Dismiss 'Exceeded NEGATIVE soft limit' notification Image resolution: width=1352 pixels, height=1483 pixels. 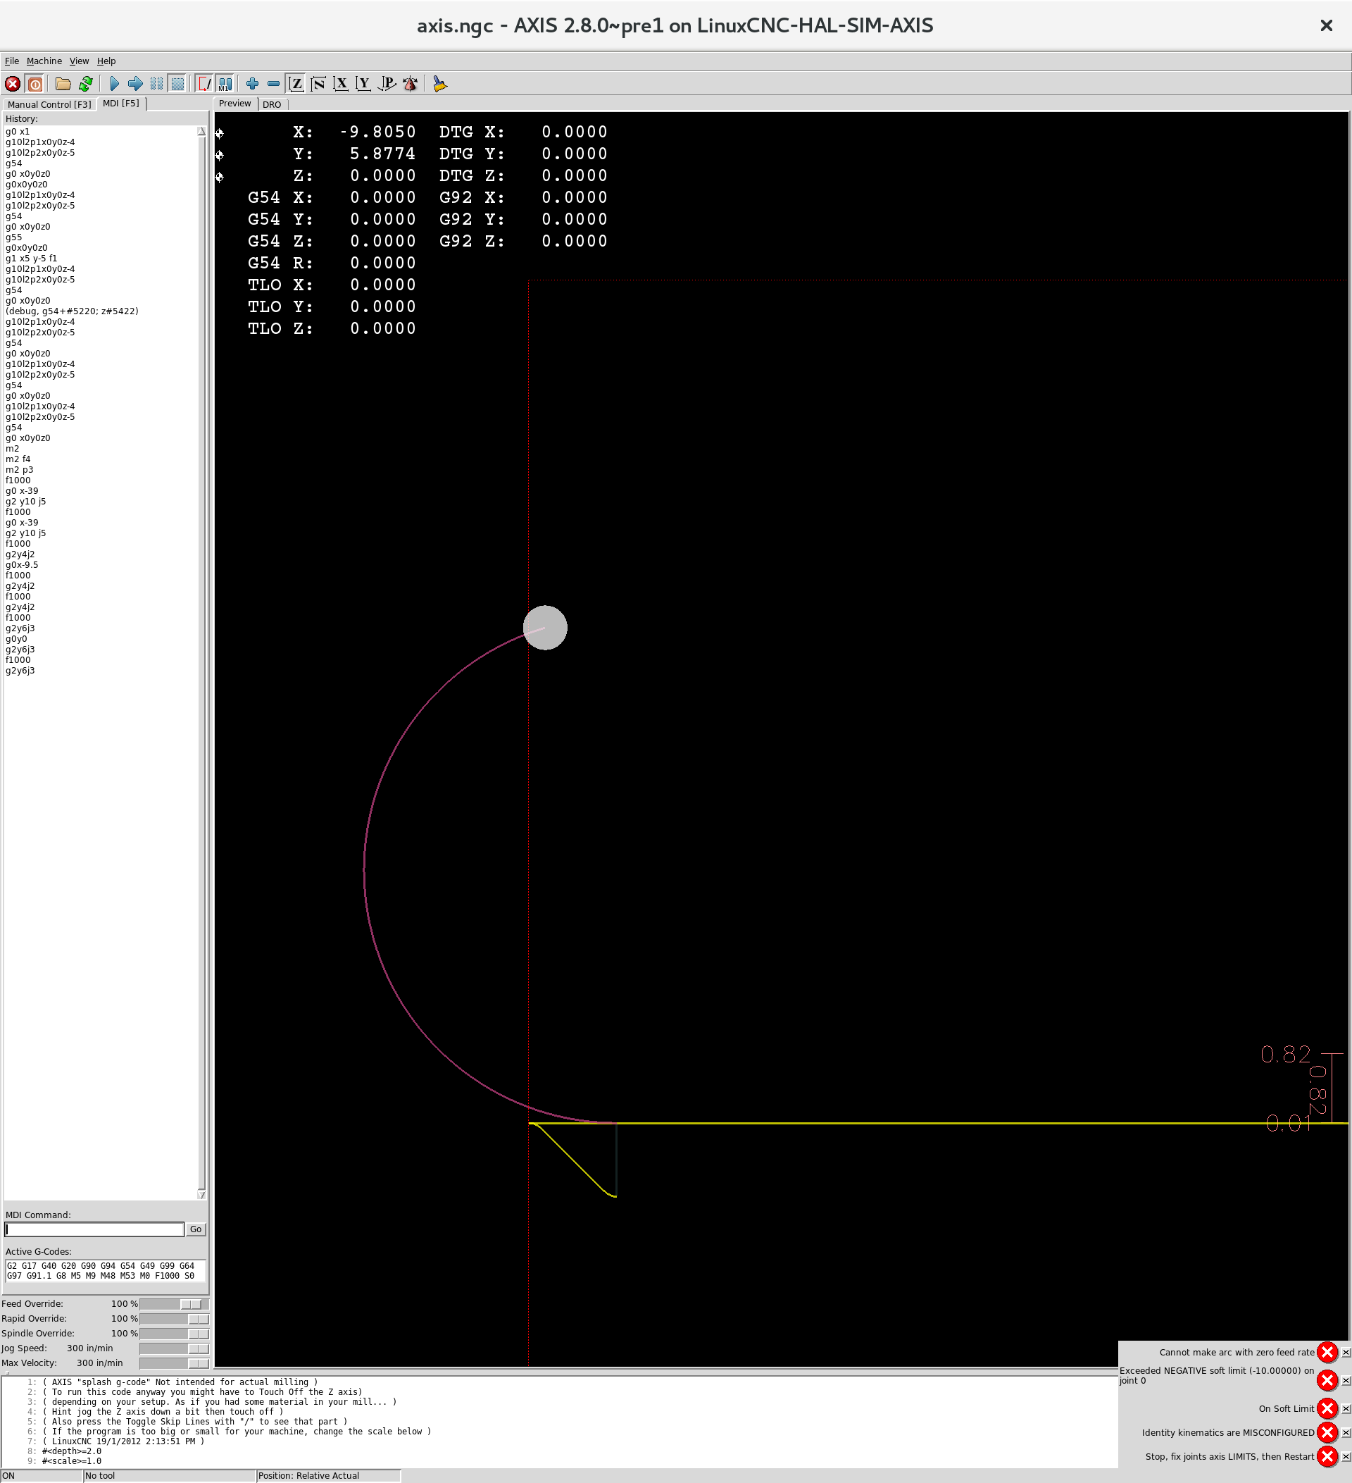[1346, 1381]
